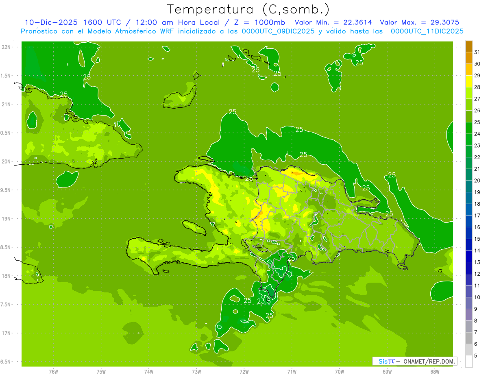Image resolution: width=488 pixels, height=377 pixels.
Task: Click the "31" label on the color scale
Action: 477,52
